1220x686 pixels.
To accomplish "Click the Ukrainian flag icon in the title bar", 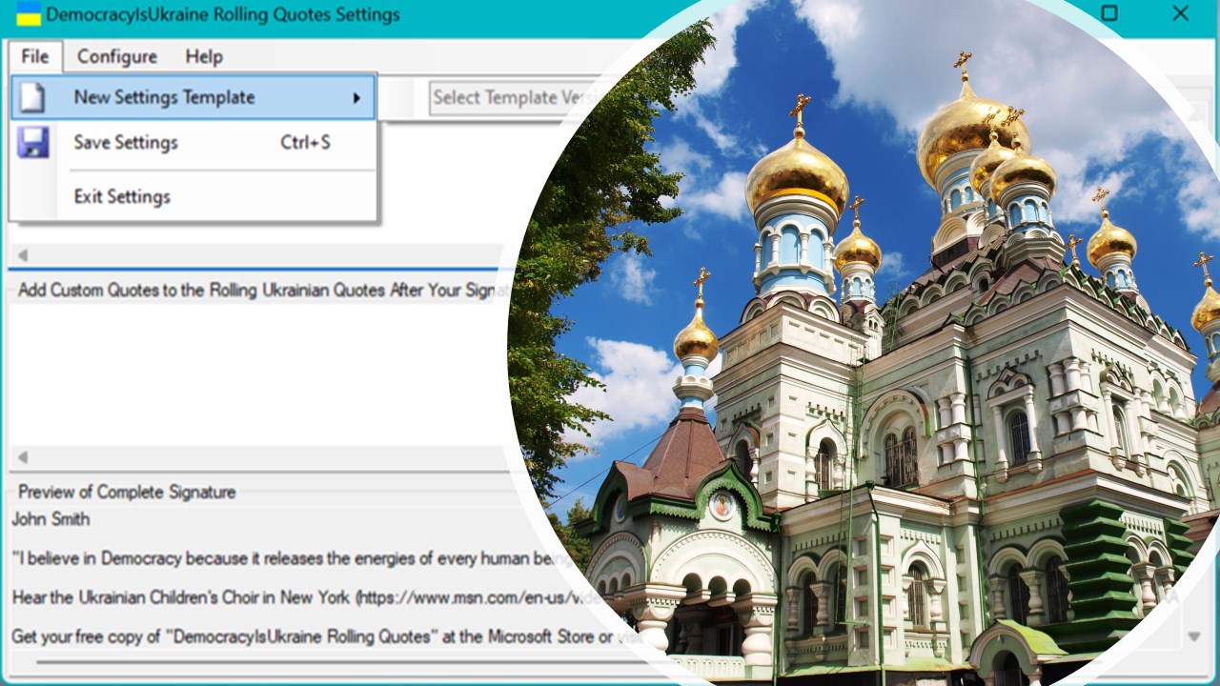I will click(29, 14).
